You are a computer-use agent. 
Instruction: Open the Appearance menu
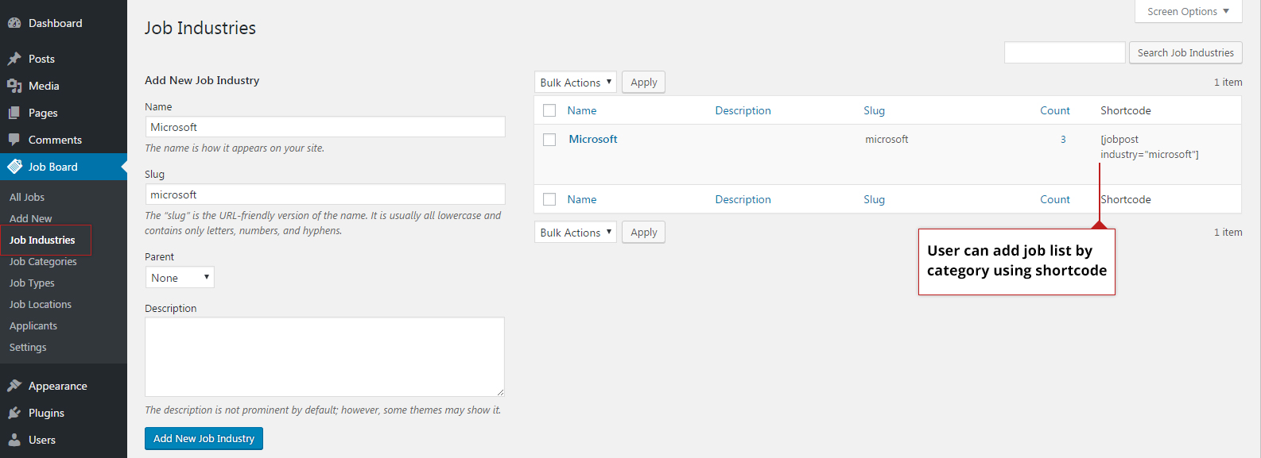point(64,386)
